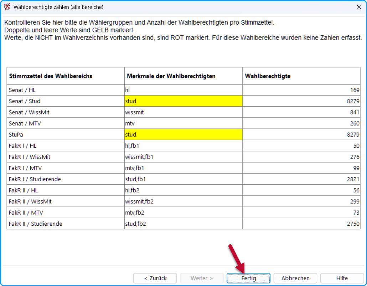Image resolution: width=367 pixels, height=286 pixels.
Task: Select column header Merkmale der Wahlberechtigten
Action: tap(183, 76)
